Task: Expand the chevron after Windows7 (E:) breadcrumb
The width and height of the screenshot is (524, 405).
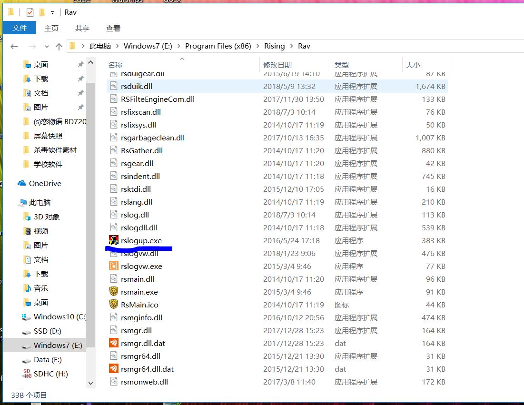Action: coord(179,46)
